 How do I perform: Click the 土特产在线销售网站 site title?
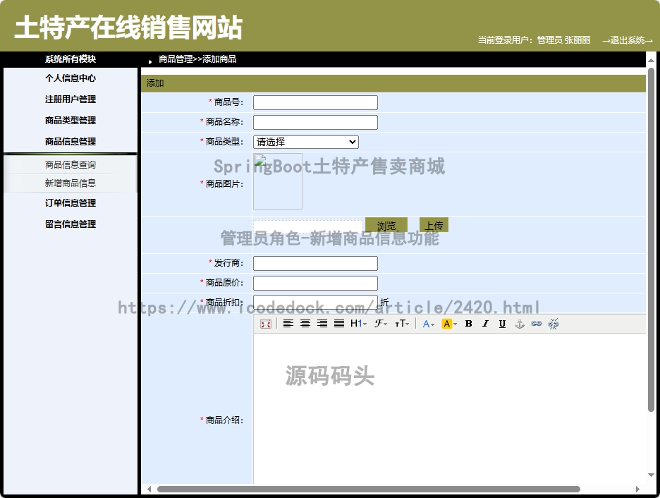point(128,28)
